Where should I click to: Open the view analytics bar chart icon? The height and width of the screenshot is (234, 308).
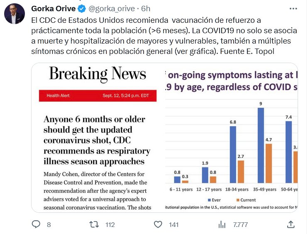pyautogui.click(x=222, y=224)
